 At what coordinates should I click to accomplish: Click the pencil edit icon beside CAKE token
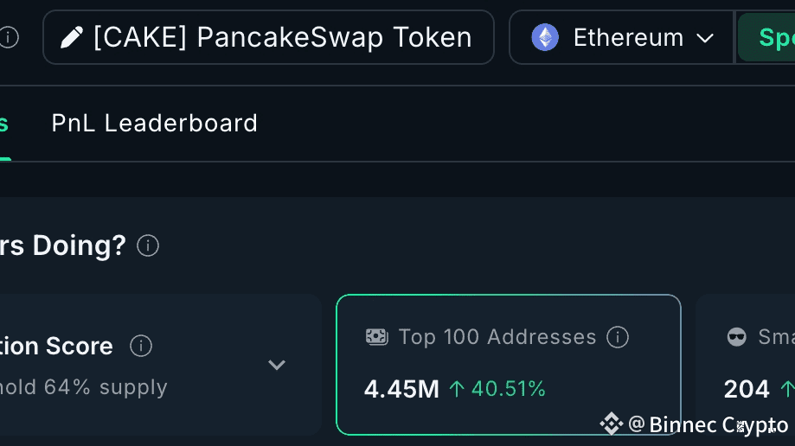(72, 37)
